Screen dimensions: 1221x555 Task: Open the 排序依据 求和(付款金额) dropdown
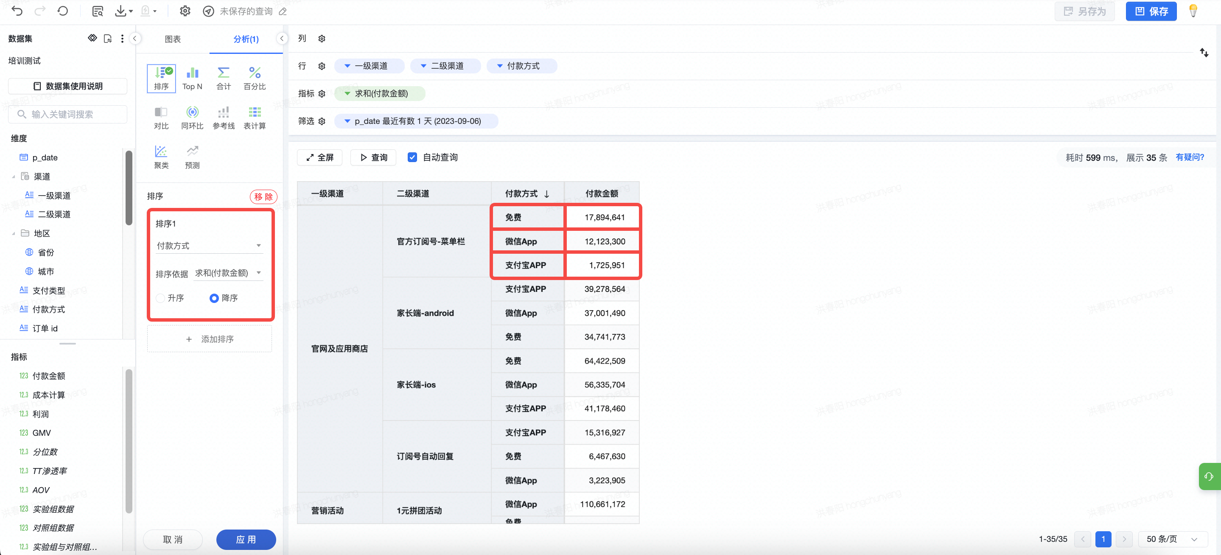coord(228,273)
